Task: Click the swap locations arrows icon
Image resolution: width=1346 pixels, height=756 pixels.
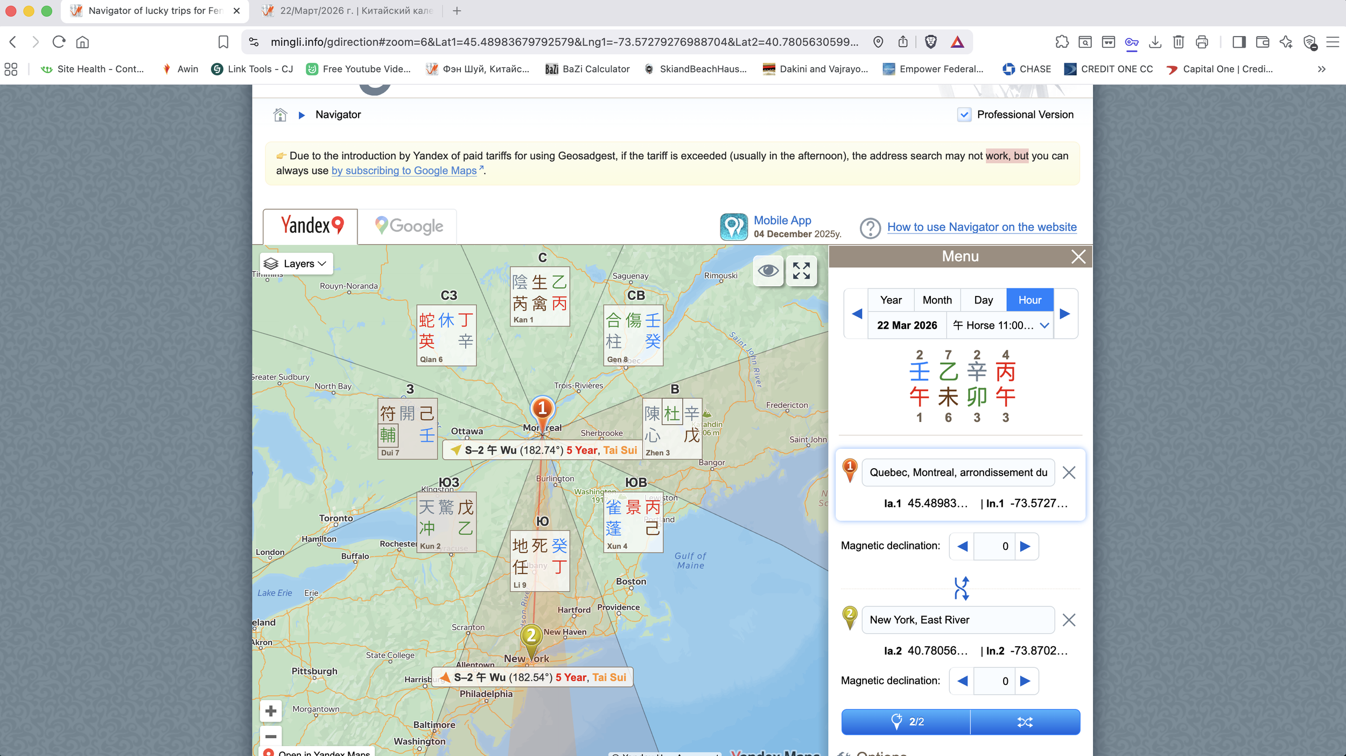Action: click(x=961, y=588)
